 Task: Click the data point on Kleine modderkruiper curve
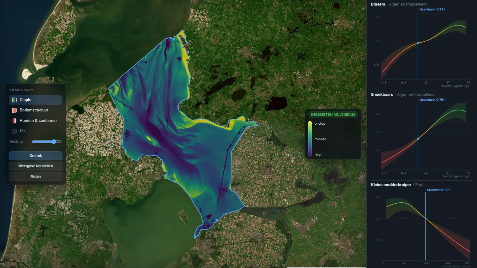coord(426,219)
